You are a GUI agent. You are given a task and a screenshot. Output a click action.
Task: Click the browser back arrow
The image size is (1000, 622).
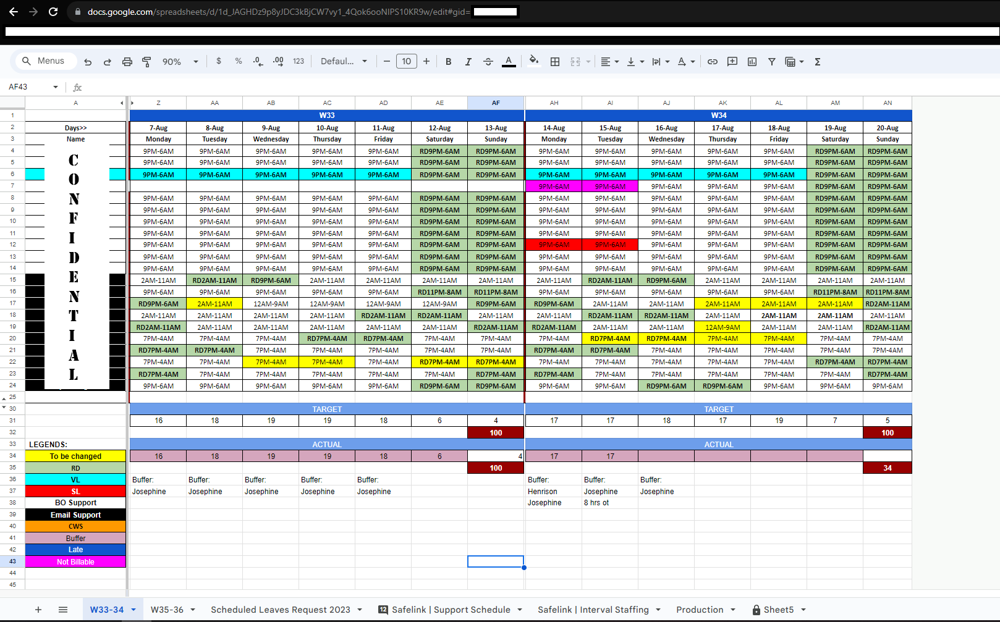[x=14, y=12]
